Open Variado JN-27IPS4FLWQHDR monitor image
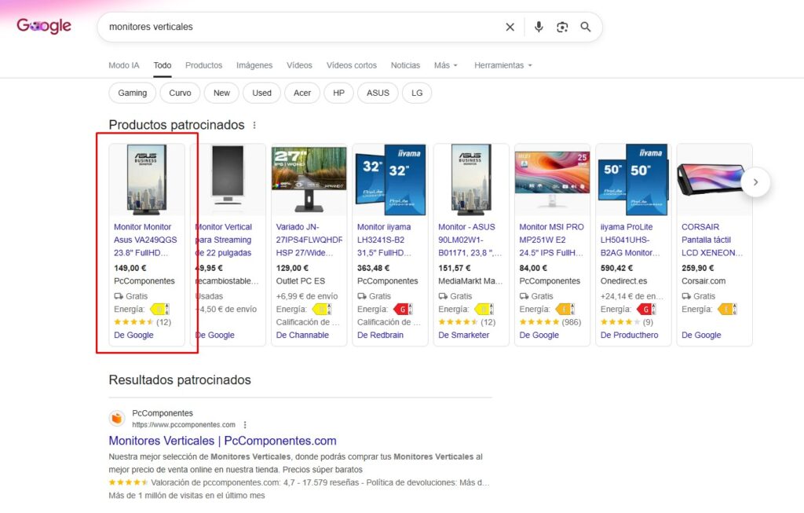The image size is (804, 513). point(309,179)
